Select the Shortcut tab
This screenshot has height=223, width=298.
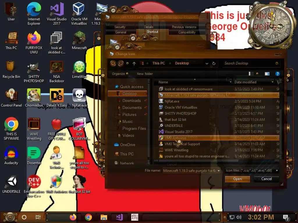pyautogui.click(x=152, y=32)
